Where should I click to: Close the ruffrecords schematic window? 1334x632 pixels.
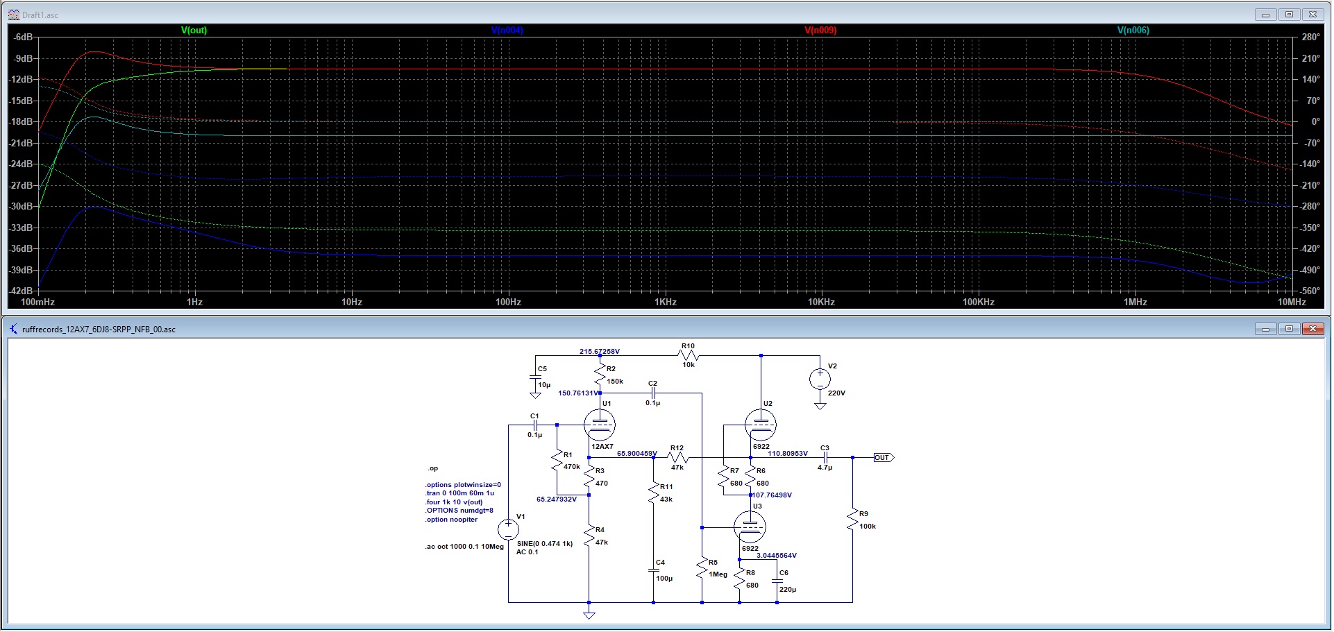pyautogui.click(x=1312, y=329)
